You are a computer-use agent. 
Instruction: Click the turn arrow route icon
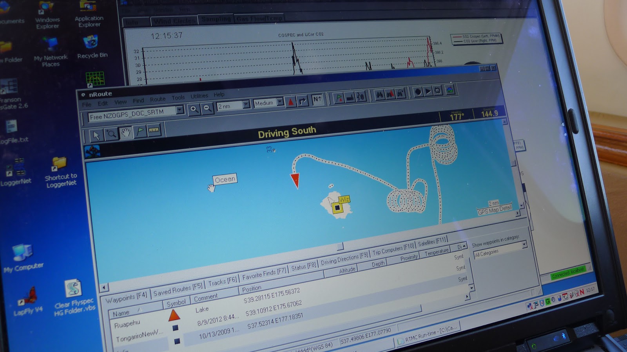tap(303, 101)
